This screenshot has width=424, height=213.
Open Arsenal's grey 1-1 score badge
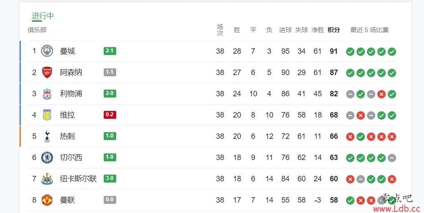pos(110,72)
